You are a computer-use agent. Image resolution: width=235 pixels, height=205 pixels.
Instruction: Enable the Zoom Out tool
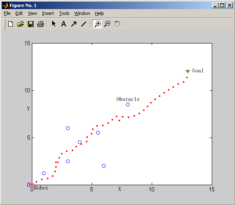tap(107, 24)
